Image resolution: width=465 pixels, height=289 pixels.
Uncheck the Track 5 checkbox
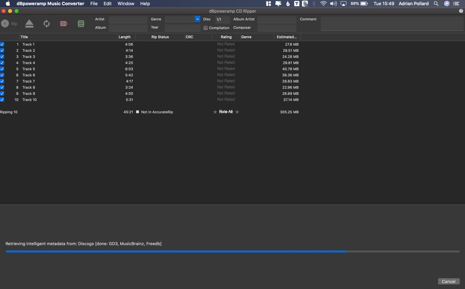pos(2,69)
